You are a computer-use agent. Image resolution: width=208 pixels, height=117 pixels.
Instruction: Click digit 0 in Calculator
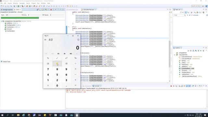point(57,85)
